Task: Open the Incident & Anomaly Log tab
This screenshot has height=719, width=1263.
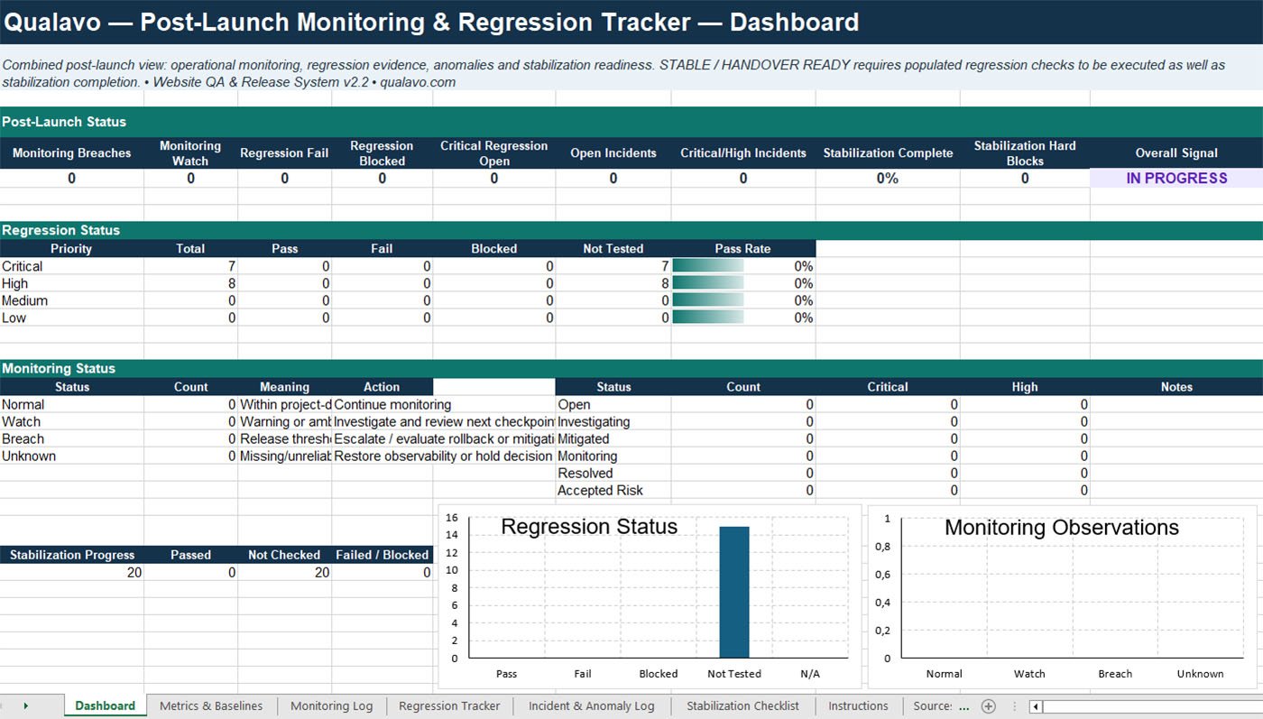Action: coord(592,706)
